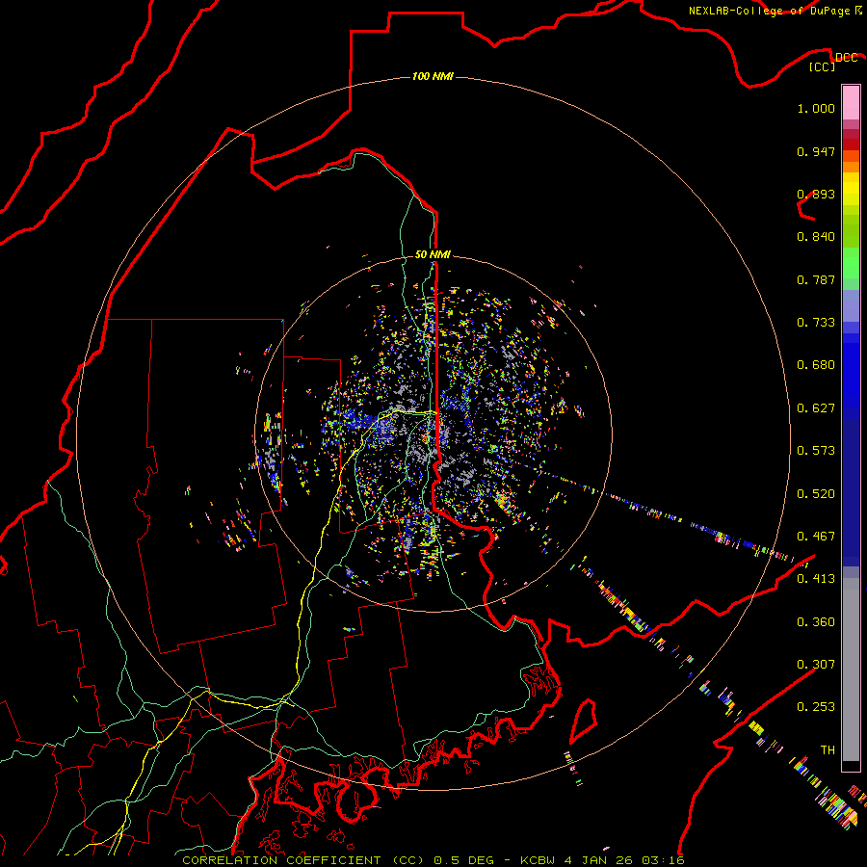
Task: Click the 50 NMI range ring label
Action: (433, 254)
